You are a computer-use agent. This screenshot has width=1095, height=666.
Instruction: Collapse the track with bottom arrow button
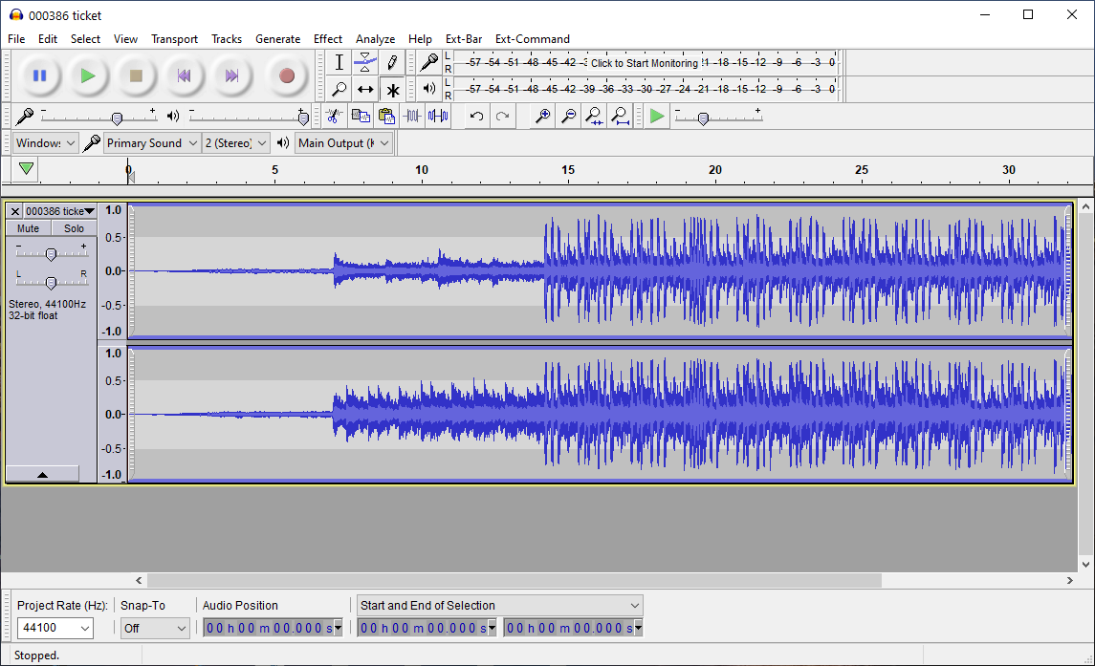[42, 474]
